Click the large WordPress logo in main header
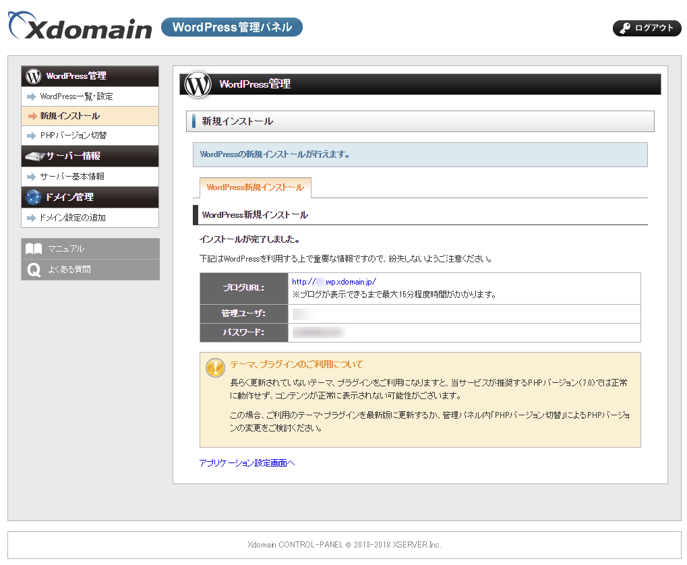The height and width of the screenshot is (565, 687). click(198, 84)
